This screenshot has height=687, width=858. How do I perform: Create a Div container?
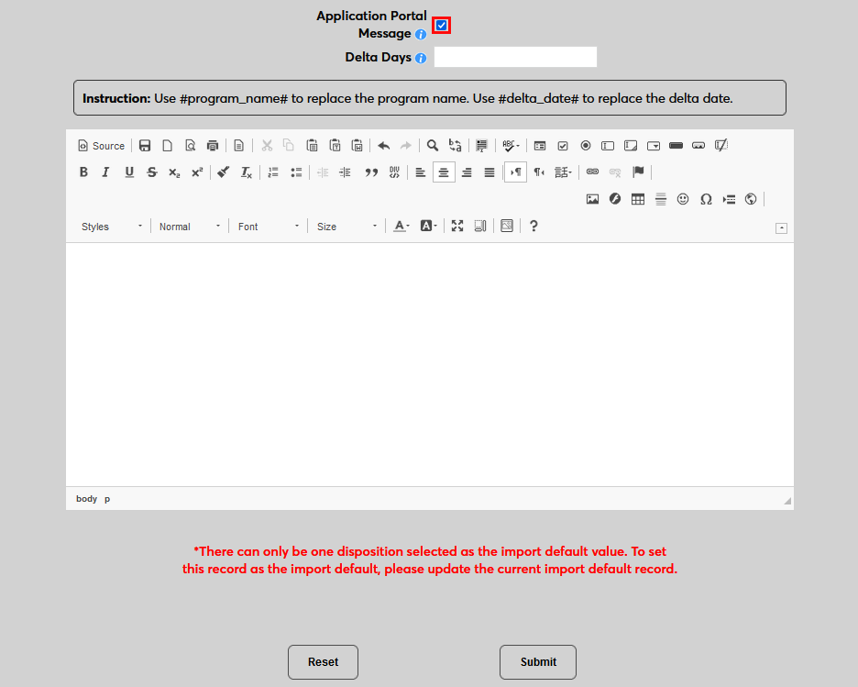(x=394, y=172)
